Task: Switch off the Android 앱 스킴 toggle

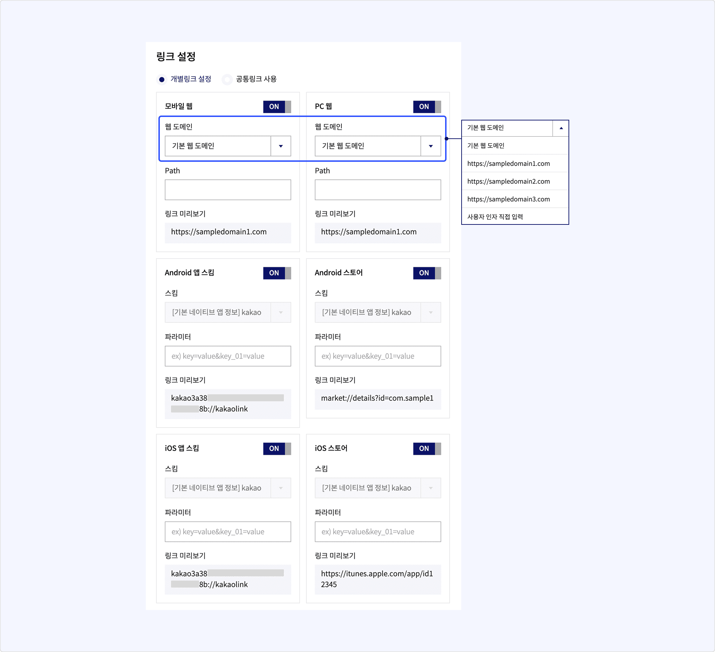Action: click(277, 273)
